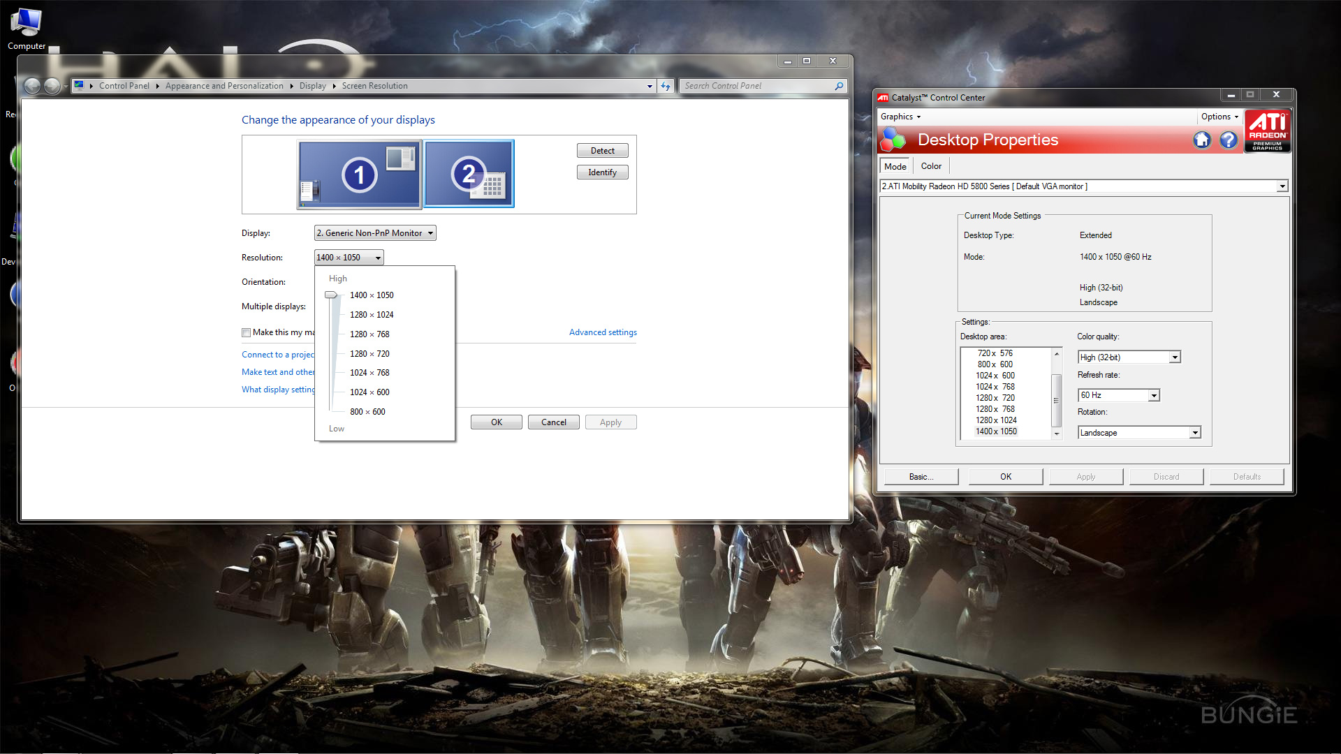
Task: Click 'Connect to a projector' link
Action: tap(278, 355)
